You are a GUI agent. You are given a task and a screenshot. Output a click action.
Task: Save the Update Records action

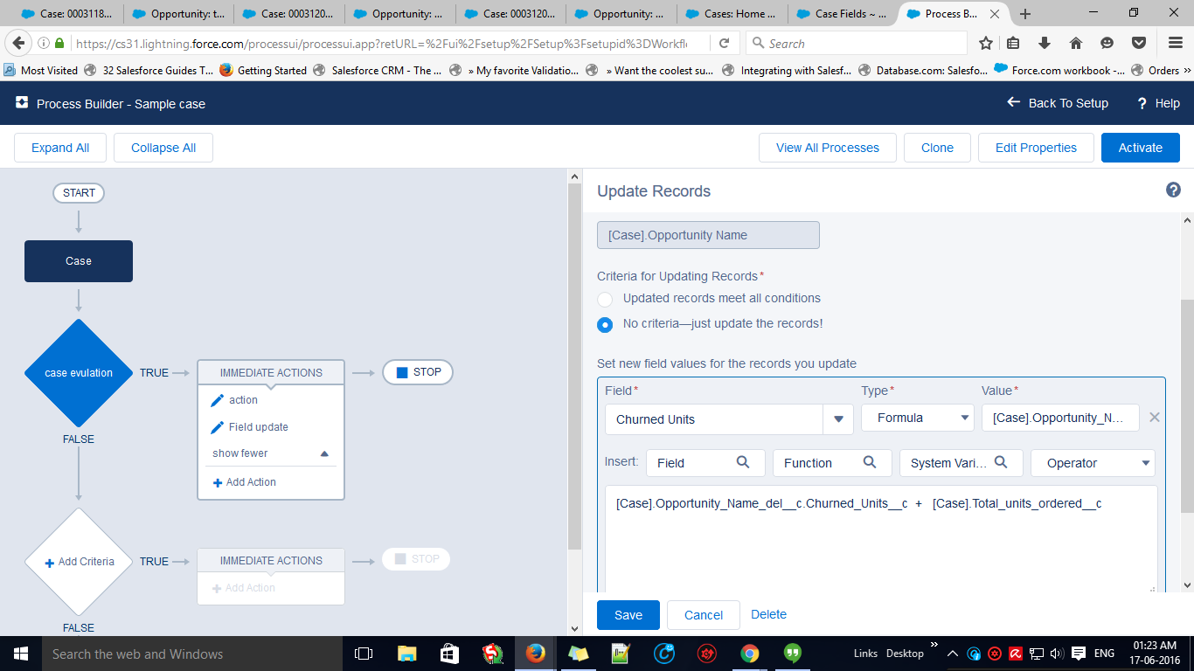pos(628,615)
